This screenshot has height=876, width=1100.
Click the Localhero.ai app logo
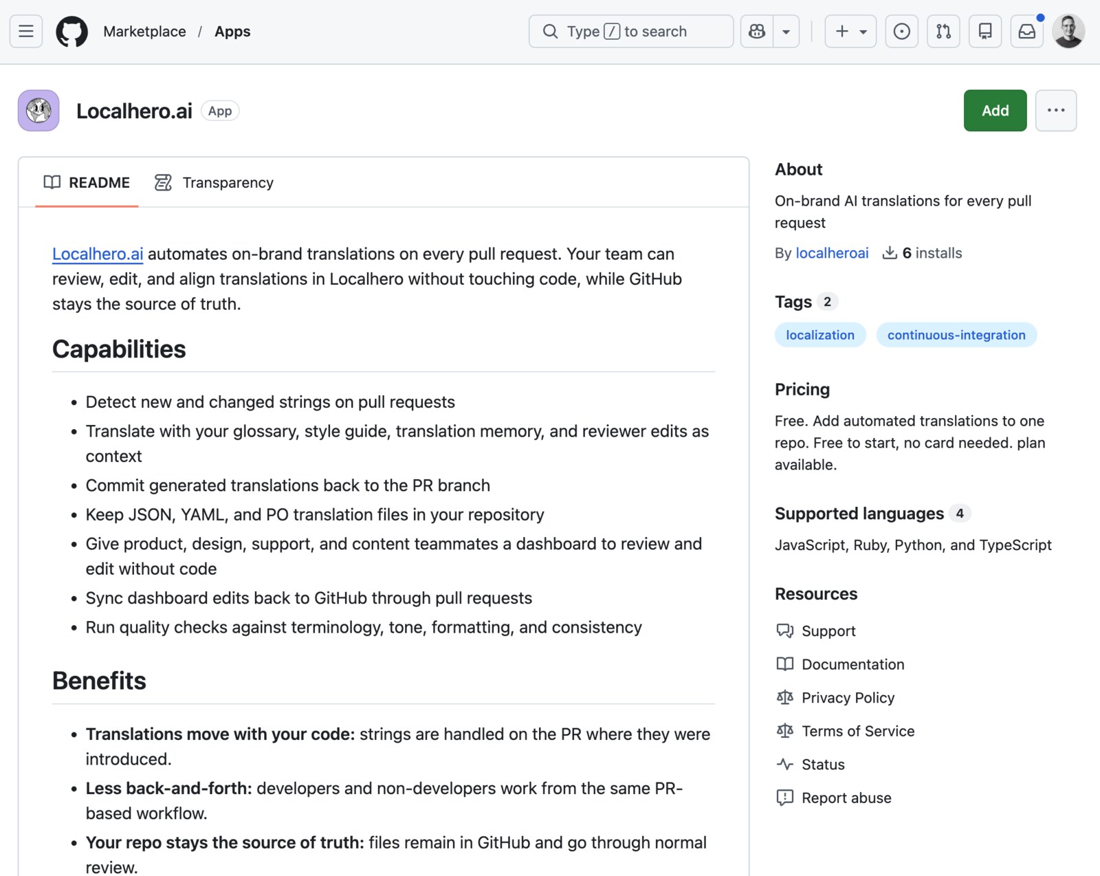coord(38,110)
